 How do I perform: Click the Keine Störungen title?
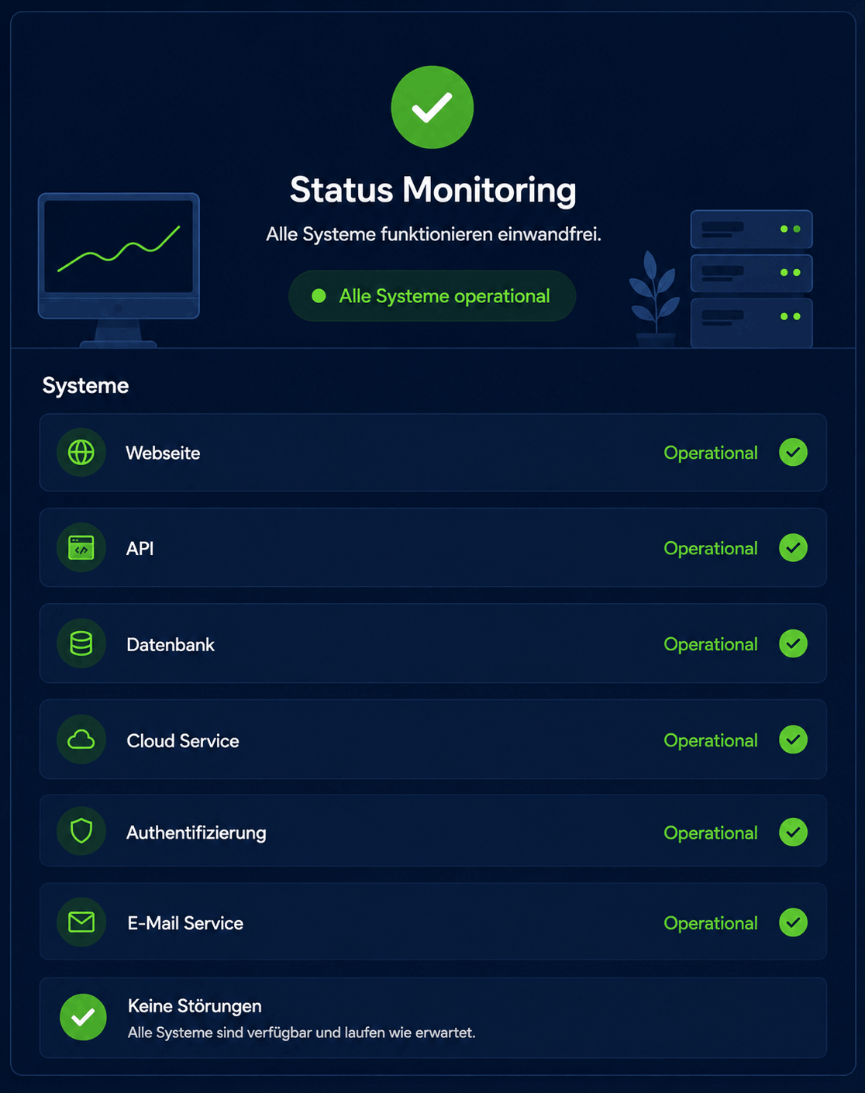(x=195, y=1005)
